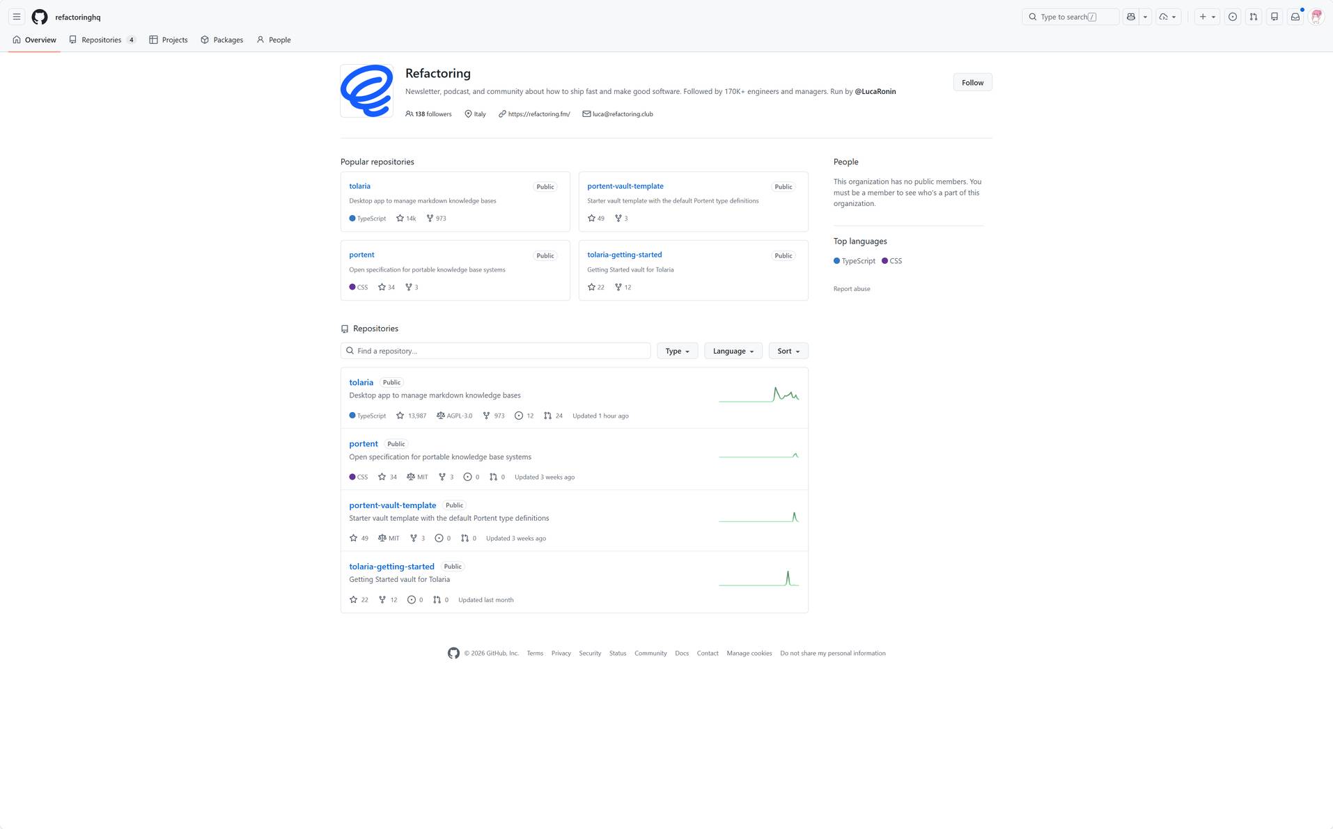This screenshot has height=829, width=1333.
Task: Click 12 forks icon on tolaria-getting-started card
Action: click(623, 287)
